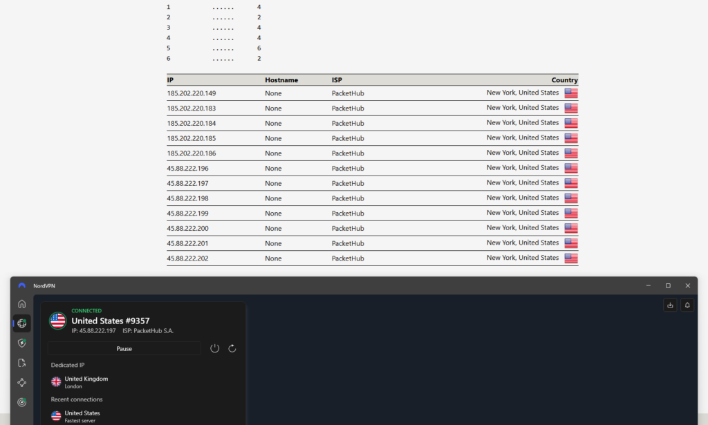Open Threat Protection shield icon
This screenshot has width=708, height=425.
21,343
